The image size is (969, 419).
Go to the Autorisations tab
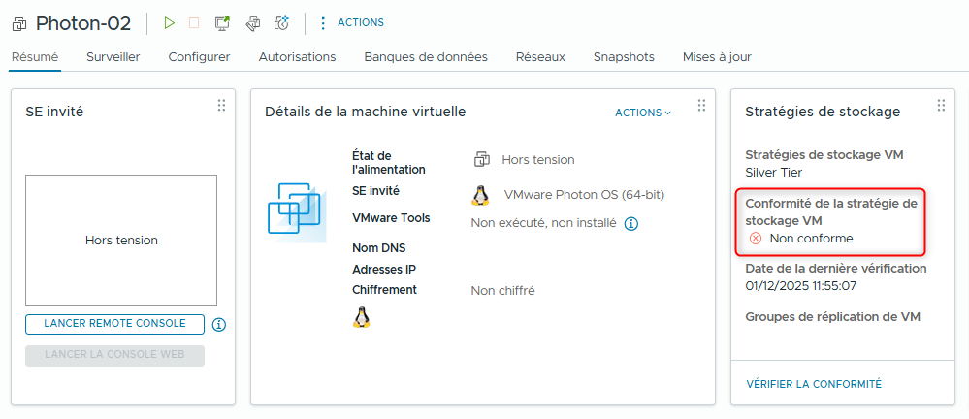(297, 57)
